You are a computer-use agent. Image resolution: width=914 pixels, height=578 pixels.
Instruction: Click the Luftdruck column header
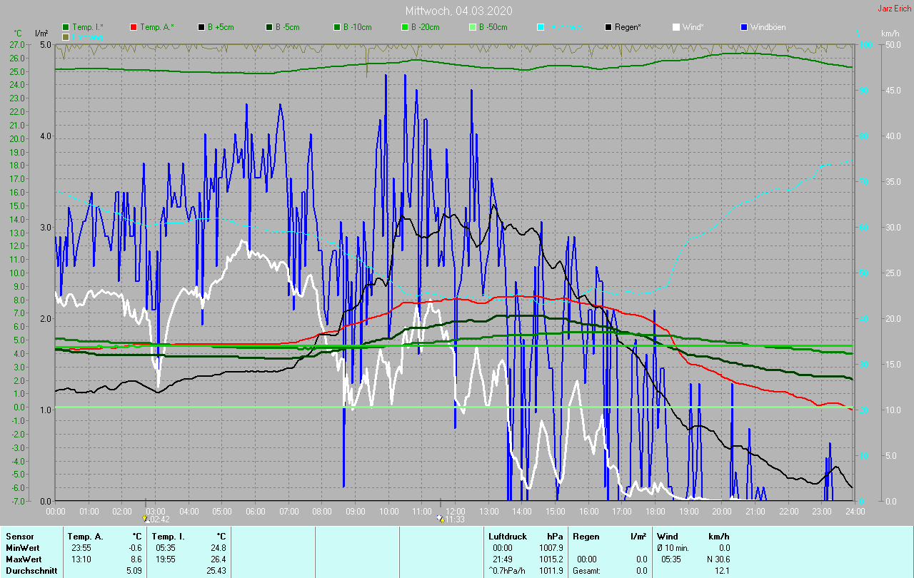pyautogui.click(x=508, y=536)
